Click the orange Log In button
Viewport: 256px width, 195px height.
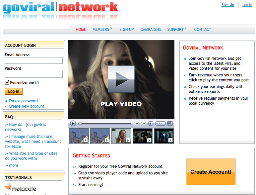click(x=14, y=91)
